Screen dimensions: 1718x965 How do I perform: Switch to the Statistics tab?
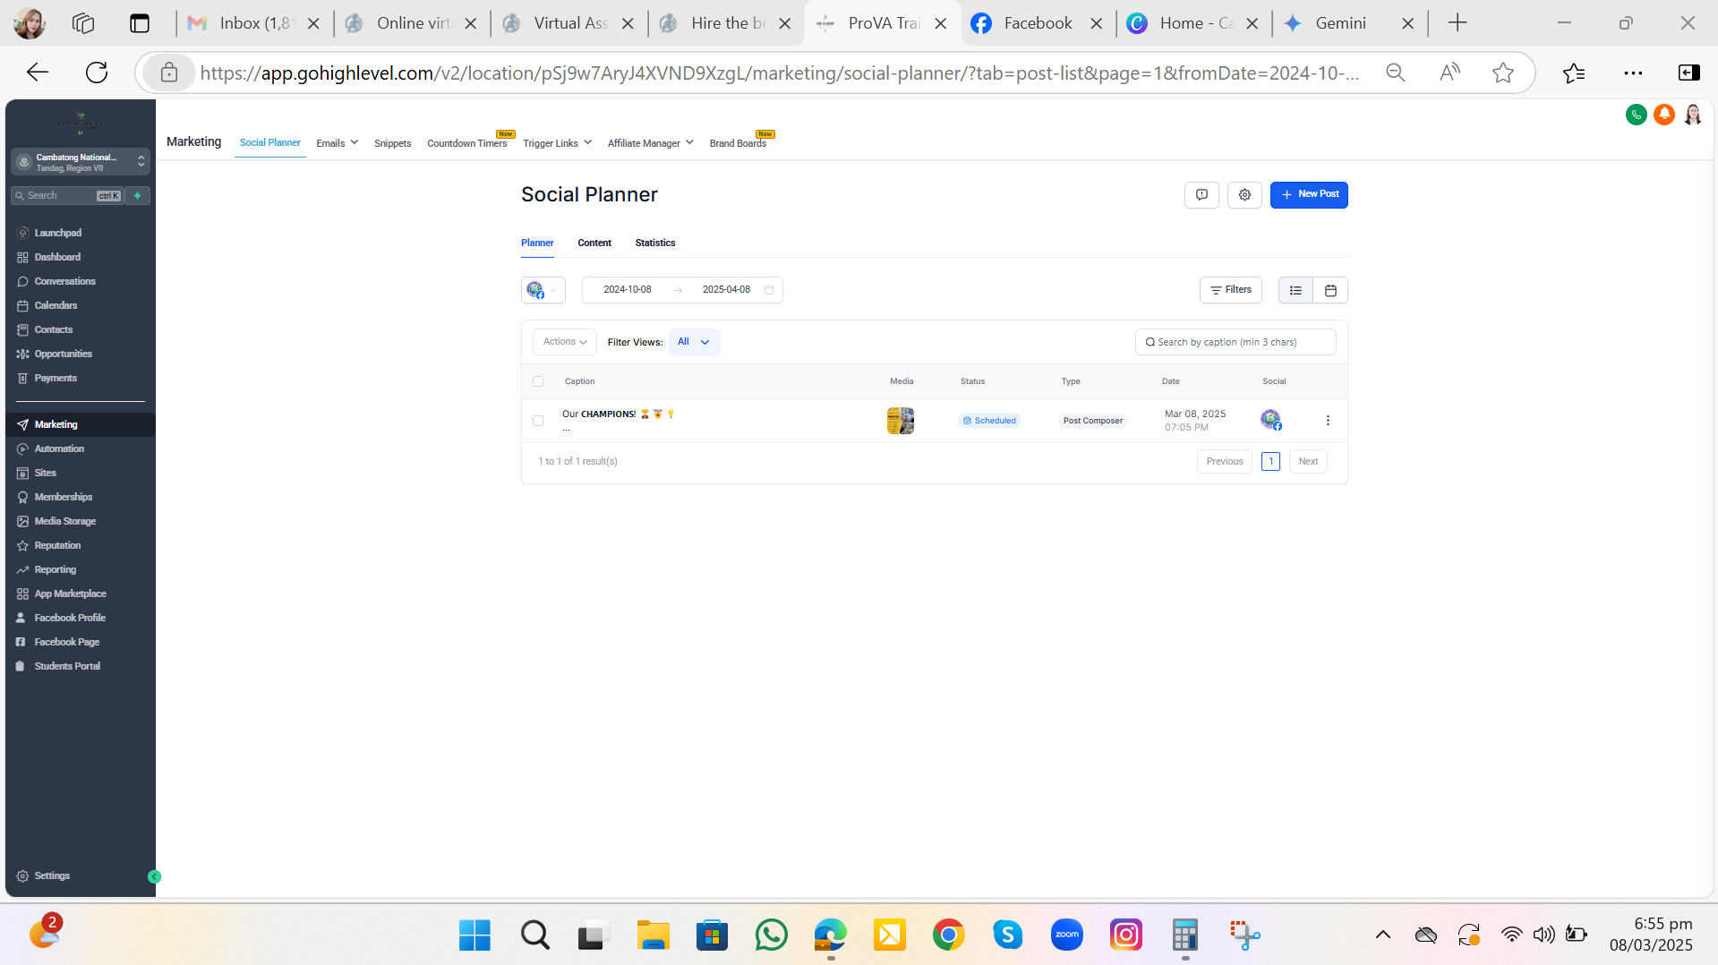655,243
